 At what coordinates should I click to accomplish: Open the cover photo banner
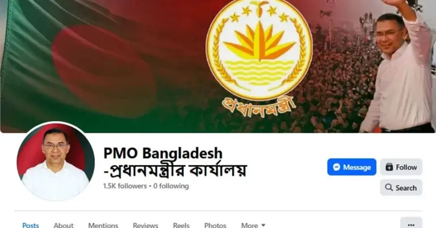[x=218, y=66]
